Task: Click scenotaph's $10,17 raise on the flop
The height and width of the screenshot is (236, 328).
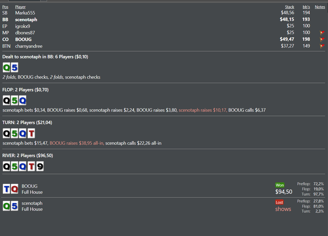Action: point(202,110)
